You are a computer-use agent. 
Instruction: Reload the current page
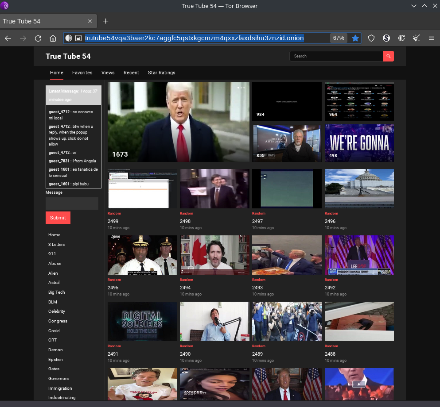click(38, 38)
